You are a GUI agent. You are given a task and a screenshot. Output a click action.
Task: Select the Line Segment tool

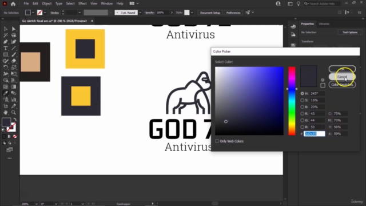point(14,48)
